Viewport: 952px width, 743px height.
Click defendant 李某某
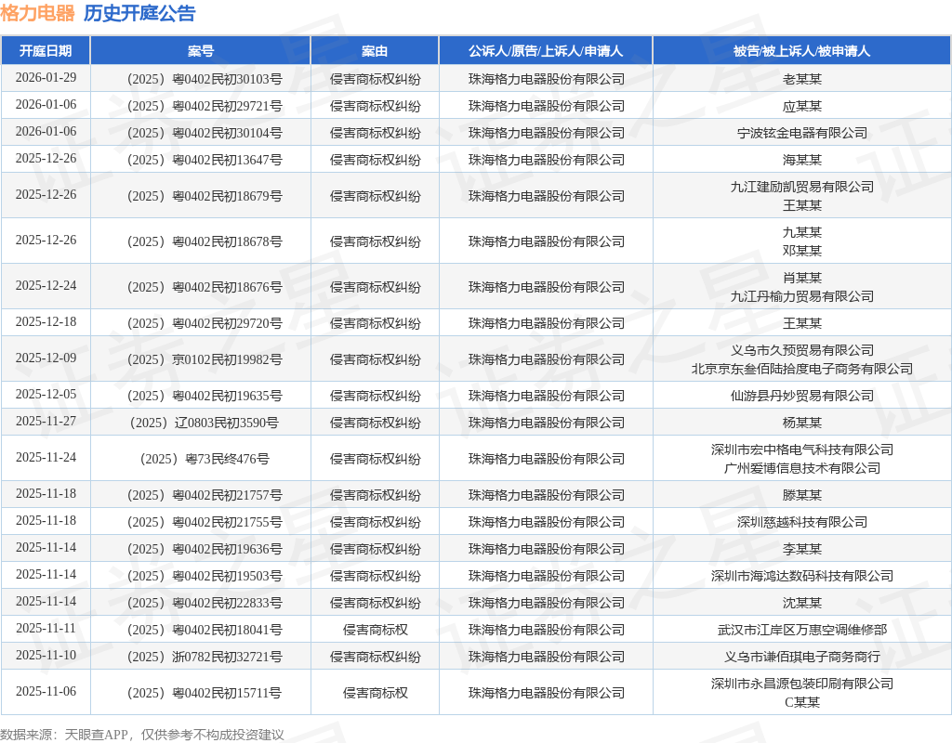point(801,549)
